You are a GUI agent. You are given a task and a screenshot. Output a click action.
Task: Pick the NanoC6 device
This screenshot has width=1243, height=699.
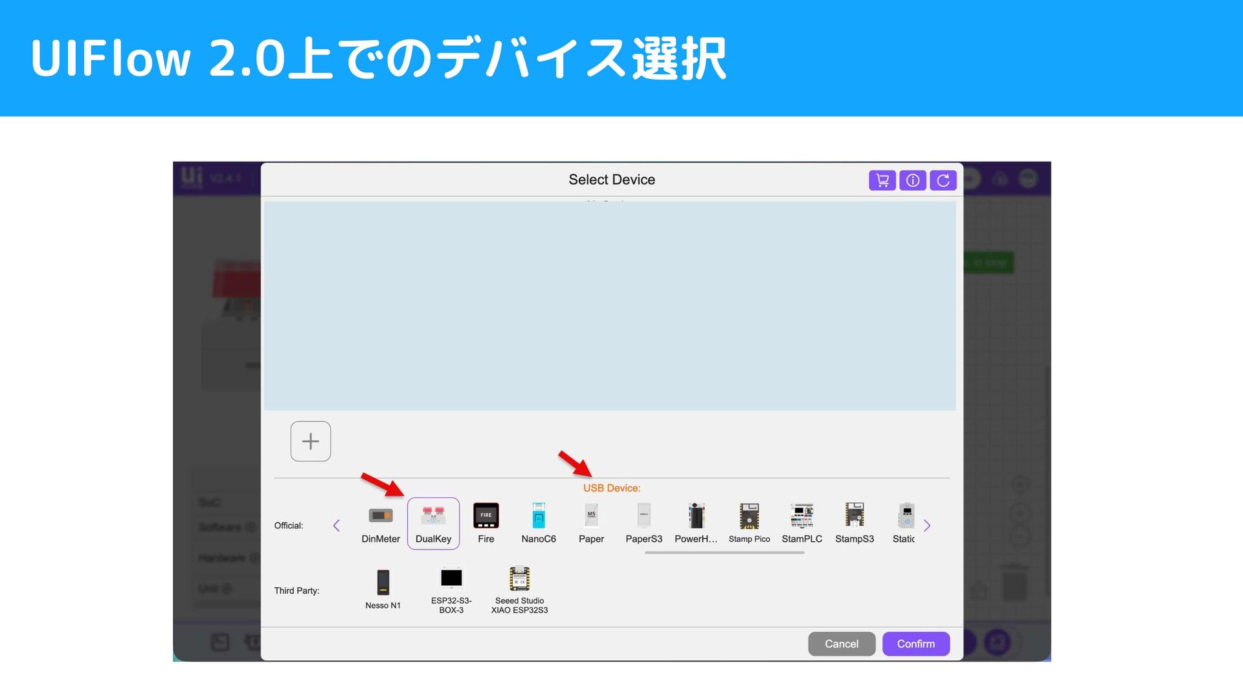coord(539,523)
